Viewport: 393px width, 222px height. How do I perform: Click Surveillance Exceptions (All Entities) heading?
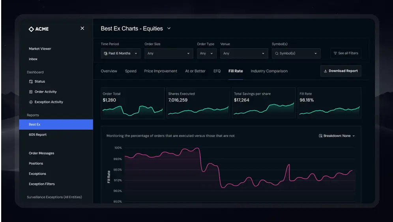[54, 197]
